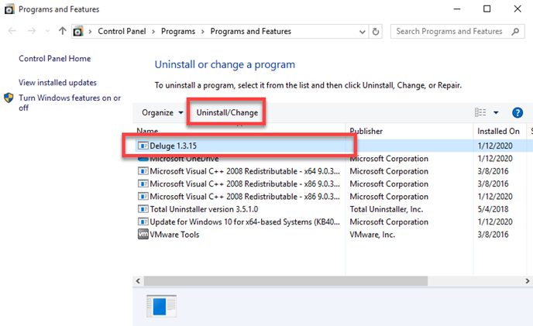Viewport: 533px width, 326px height.
Task: Click Programs and Features breadcrumb
Action: point(250,31)
